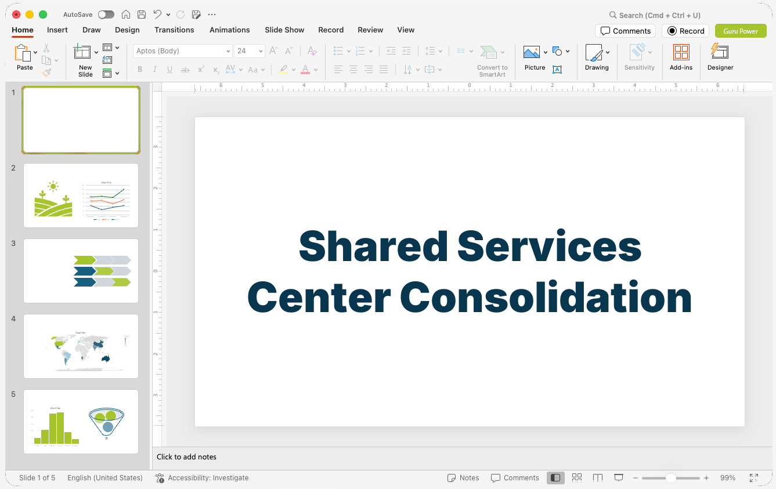Screen dimensions: 776x489
Task: Open the more options ellipsis in title bar
Action: tap(212, 15)
